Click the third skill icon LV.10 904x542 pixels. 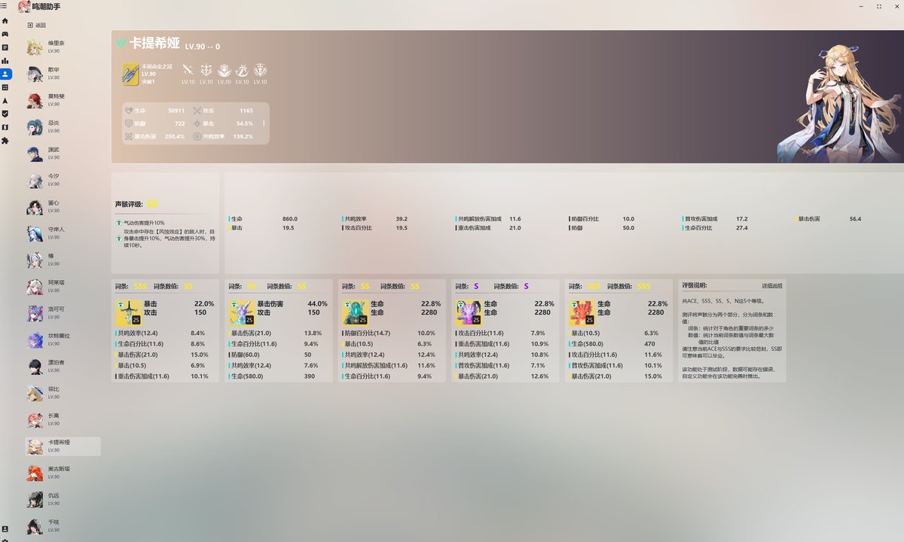[x=224, y=69]
